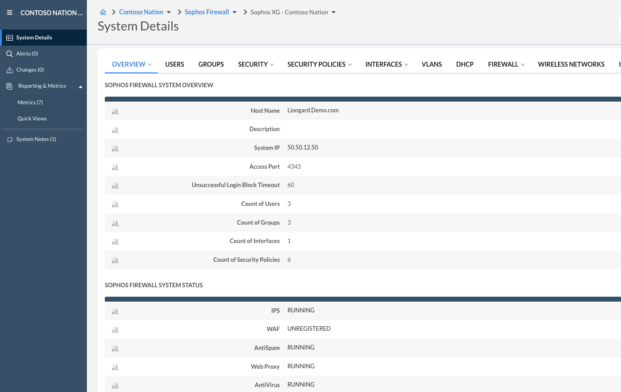Click the Contoso Nation breadcrumb link
Image resolution: width=621 pixels, height=392 pixels.
coord(141,12)
